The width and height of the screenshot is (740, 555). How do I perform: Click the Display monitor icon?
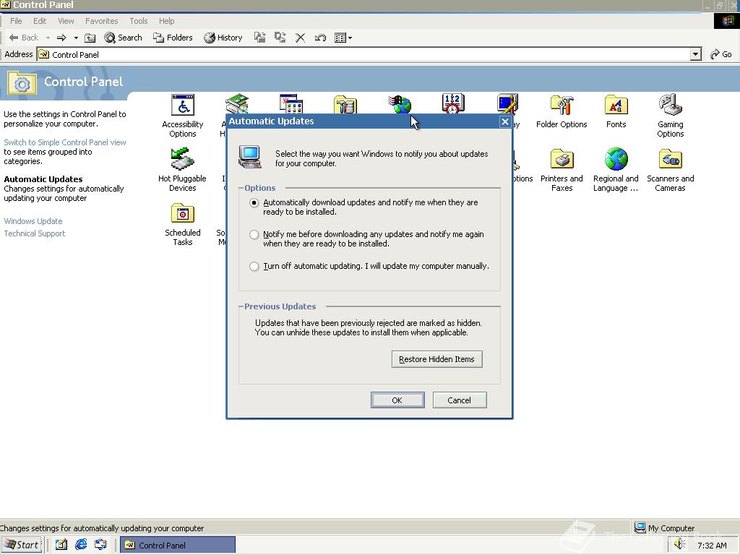507,103
